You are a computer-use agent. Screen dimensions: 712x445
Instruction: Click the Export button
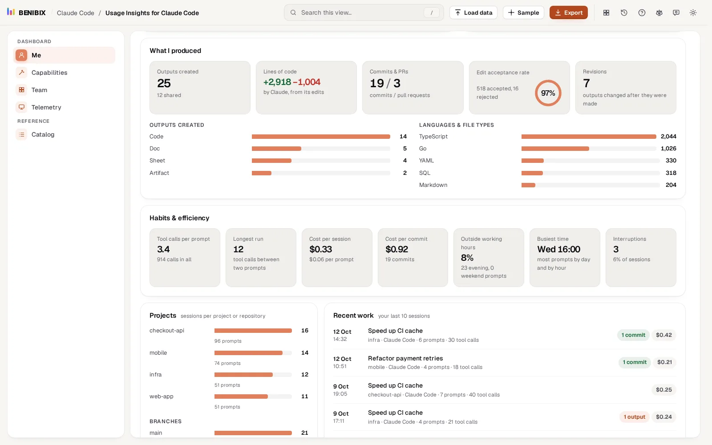[x=568, y=12]
